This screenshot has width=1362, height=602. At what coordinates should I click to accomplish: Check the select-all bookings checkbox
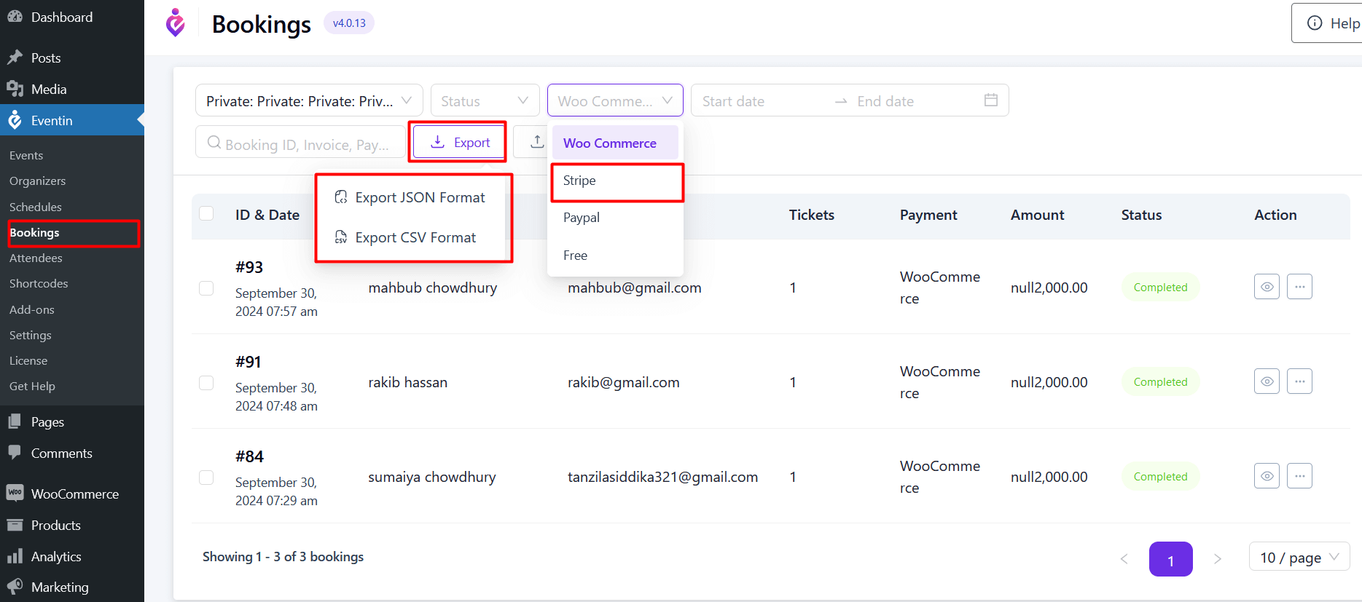(x=206, y=213)
